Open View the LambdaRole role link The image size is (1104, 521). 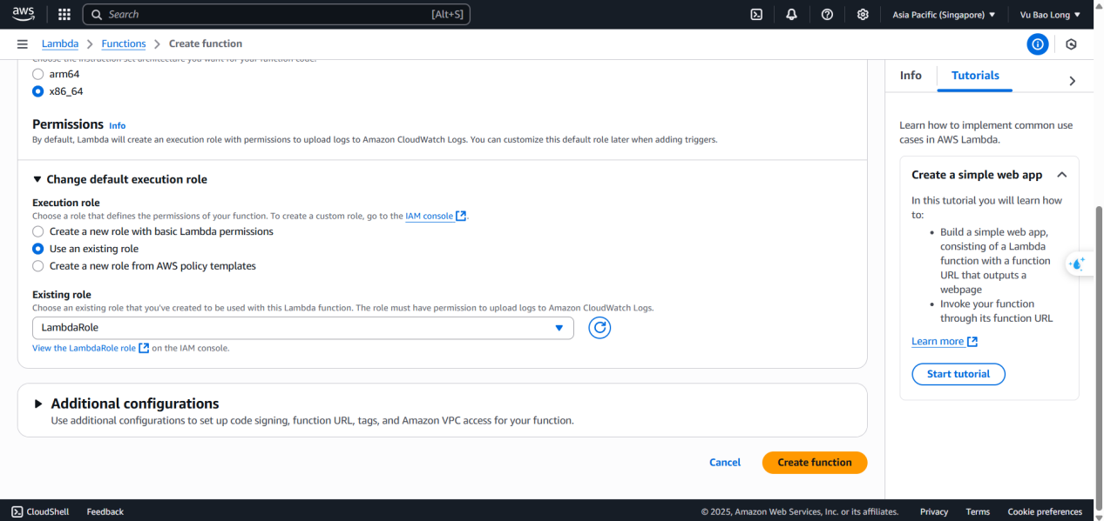point(84,348)
